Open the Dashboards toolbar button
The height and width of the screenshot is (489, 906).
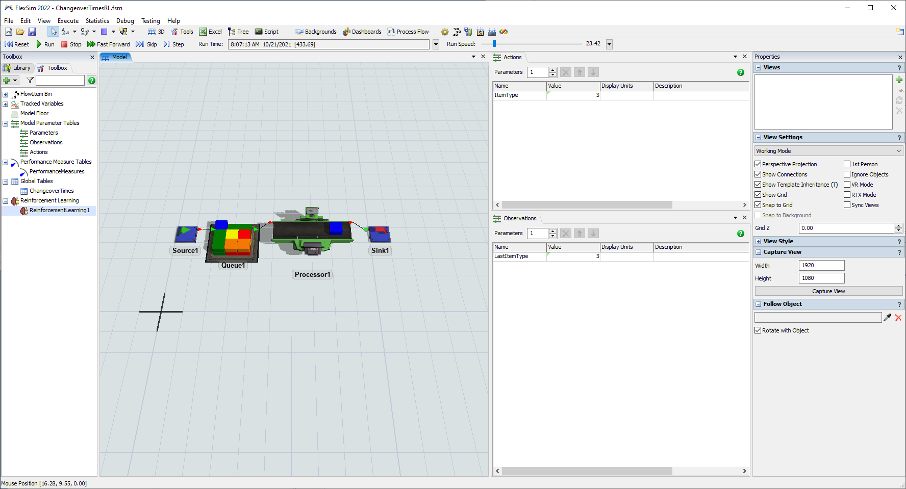pyautogui.click(x=362, y=32)
